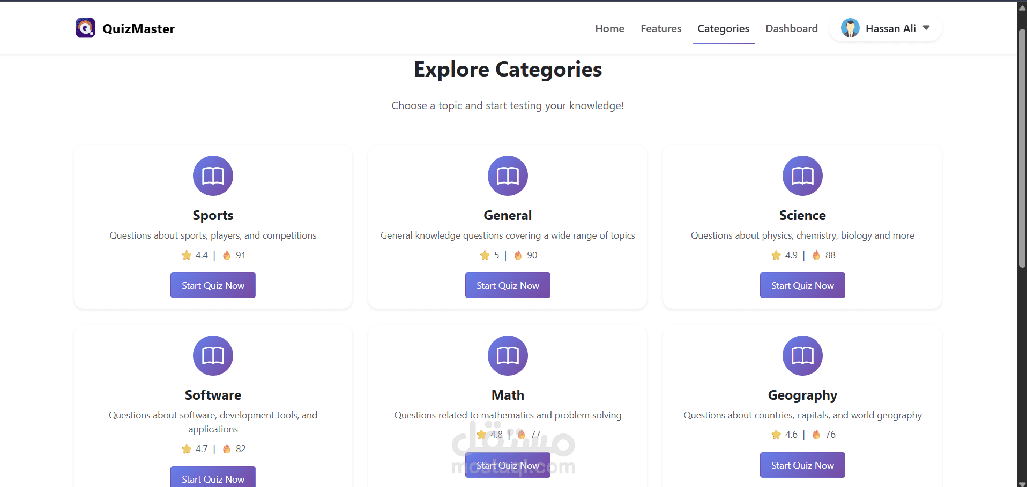This screenshot has height=487, width=1027.
Task: Open the Features nav item
Action: [661, 28]
